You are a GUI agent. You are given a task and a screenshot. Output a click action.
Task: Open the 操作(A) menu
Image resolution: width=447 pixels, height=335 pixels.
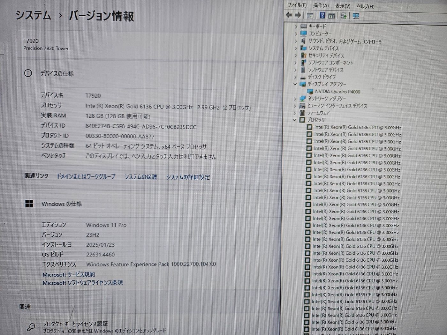pos(321,5)
